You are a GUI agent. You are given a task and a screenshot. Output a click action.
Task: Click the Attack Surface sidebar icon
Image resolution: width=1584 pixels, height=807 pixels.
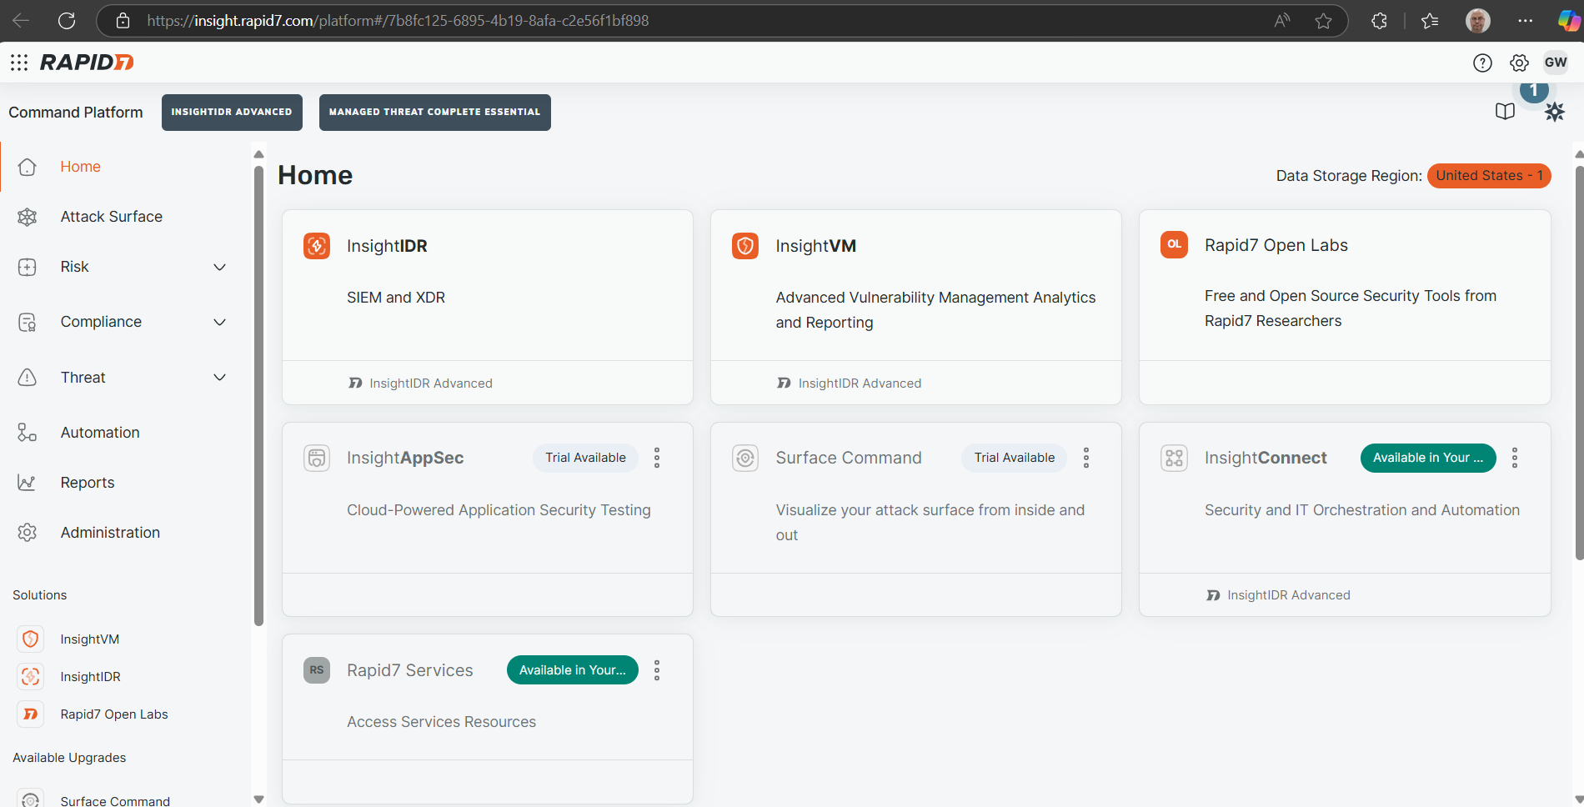(x=28, y=217)
